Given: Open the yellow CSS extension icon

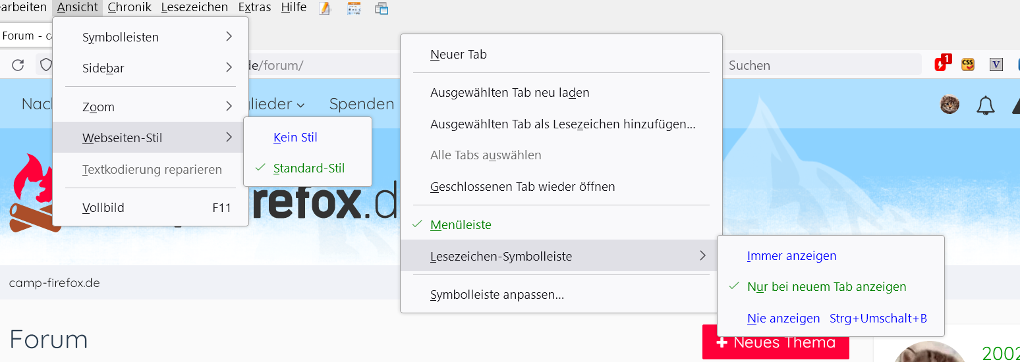Looking at the screenshot, I should [x=968, y=64].
